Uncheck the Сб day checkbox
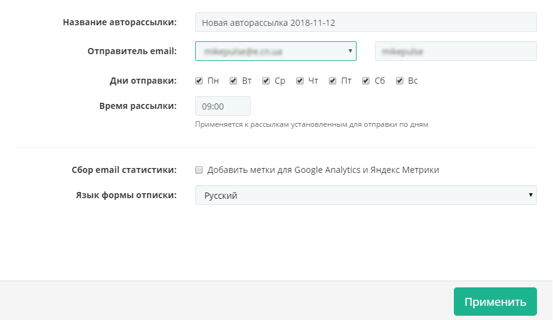Viewport: 553px width, 320px height. (x=366, y=81)
